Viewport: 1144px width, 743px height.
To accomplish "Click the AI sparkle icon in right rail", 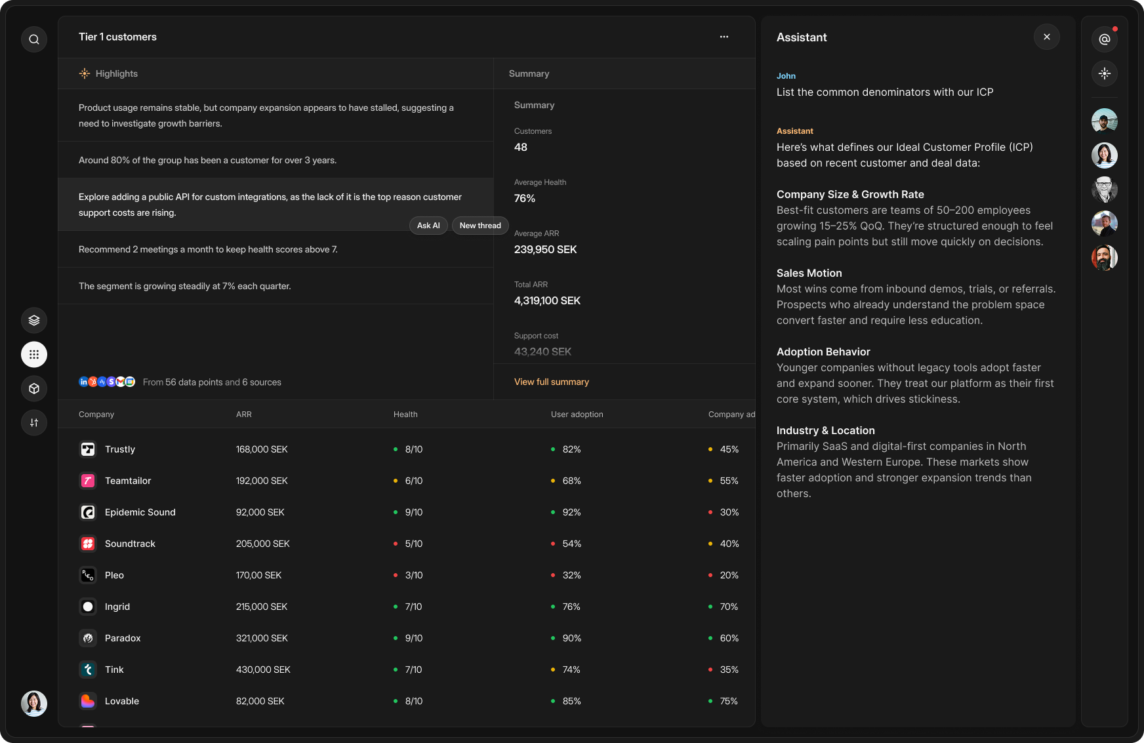I will [1105, 73].
